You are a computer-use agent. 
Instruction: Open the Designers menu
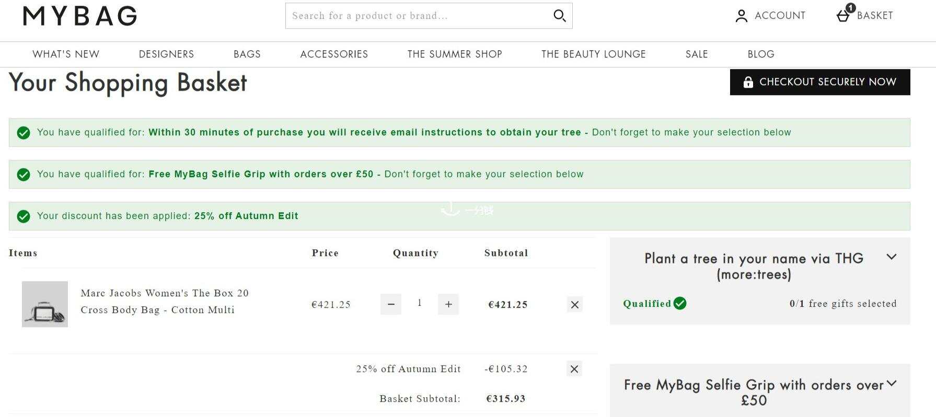(166, 54)
